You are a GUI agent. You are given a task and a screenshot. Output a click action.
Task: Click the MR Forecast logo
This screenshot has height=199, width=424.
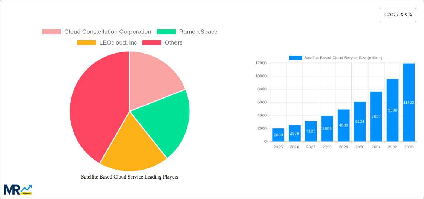(18, 190)
